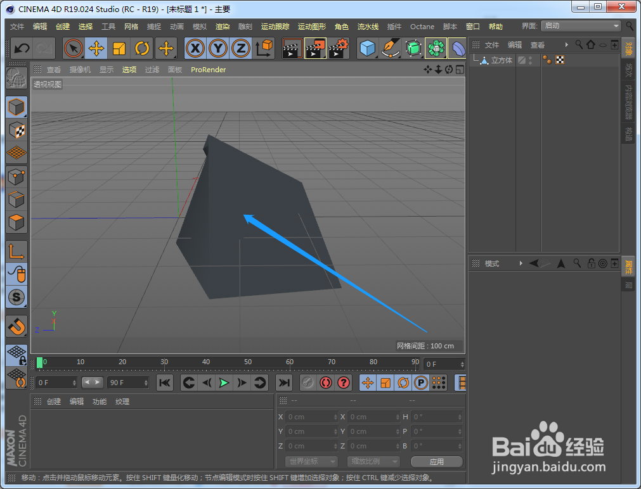The height and width of the screenshot is (489, 641).
Task: Click the orange Phong tag on 立方体
Action: pos(547,60)
